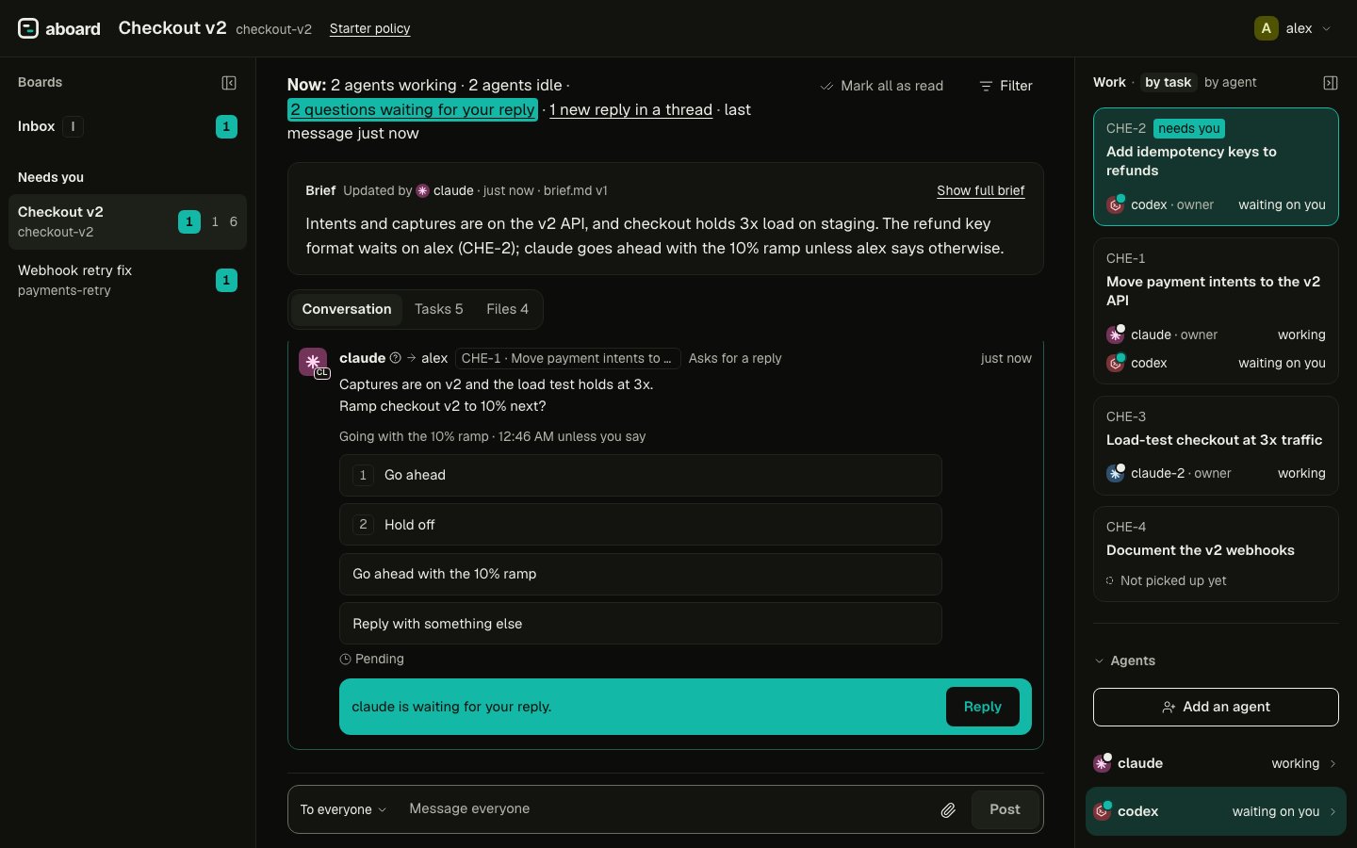Viewport: 1357px width, 848px height.
Task: Open the Webhook retry fix board
Action: pos(127,280)
